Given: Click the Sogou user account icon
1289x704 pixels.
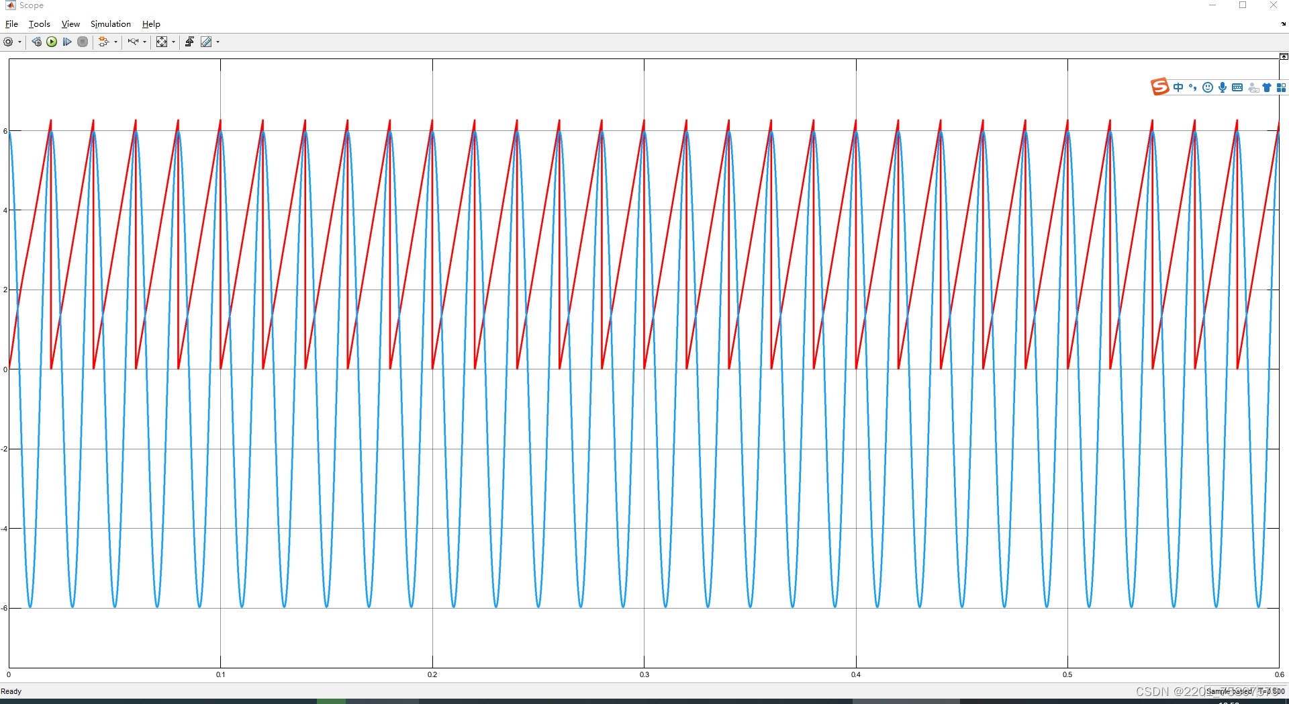Looking at the screenshot, I should (x=1253, y=88).
